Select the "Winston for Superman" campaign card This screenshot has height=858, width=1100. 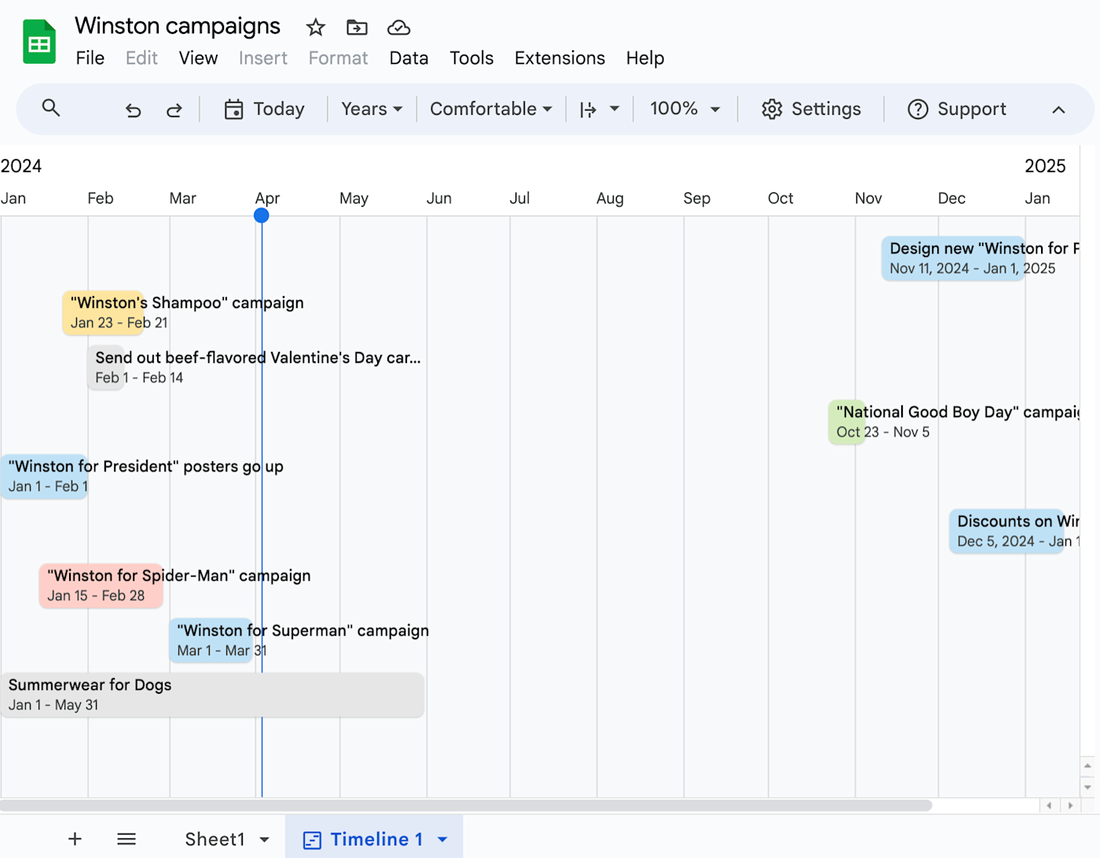coord(211,640)
